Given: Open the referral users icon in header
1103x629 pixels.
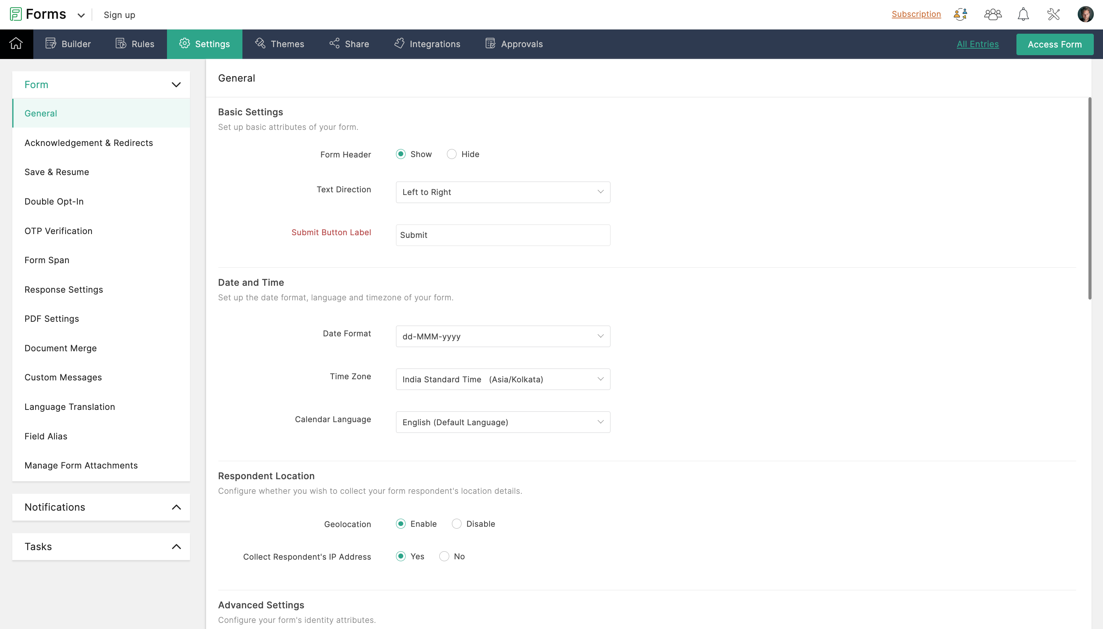Looking at the screenshot, I should point(961,14).
